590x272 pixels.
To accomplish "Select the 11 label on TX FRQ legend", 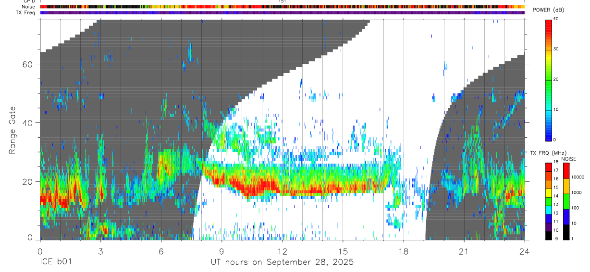I will coord(557,222).
